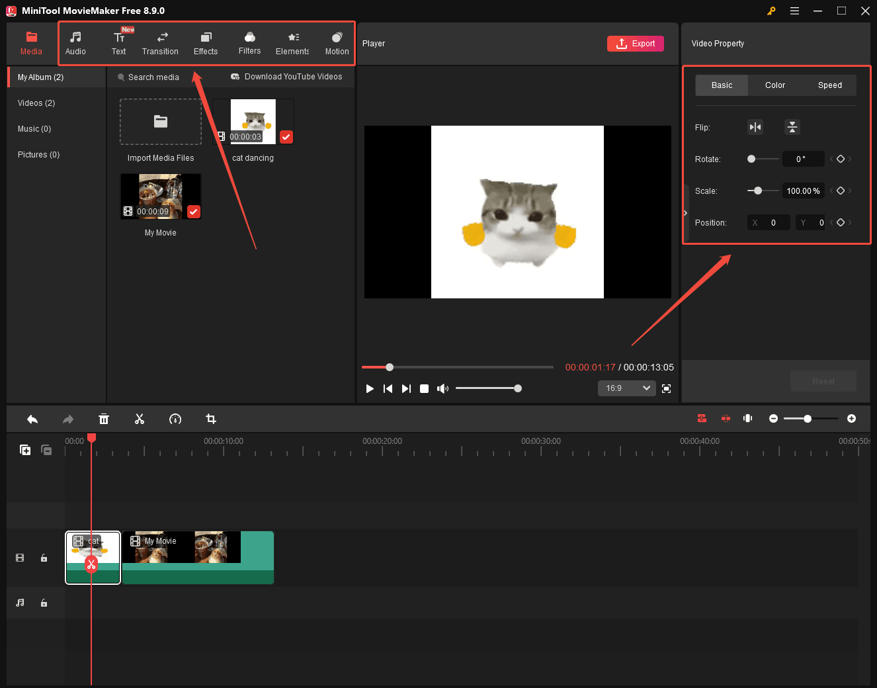Viewport: 877px width, 688px height.
Task: Click the Rotate slider handle
Action: point(751,159)
